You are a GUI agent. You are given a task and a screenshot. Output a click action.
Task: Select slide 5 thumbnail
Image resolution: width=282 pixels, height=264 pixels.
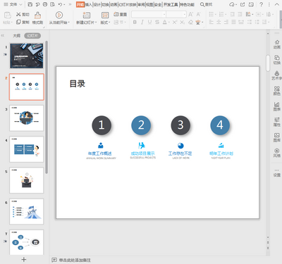click(x=27, y=180)
